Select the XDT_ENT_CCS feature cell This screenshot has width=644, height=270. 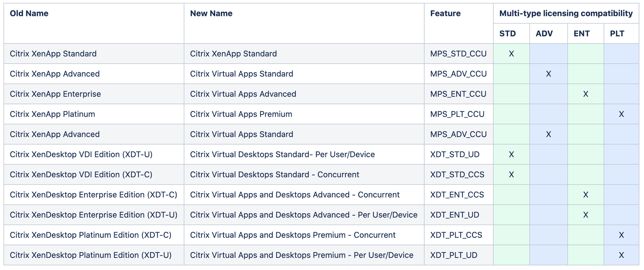pyautogui.click(x=459, y=195)
